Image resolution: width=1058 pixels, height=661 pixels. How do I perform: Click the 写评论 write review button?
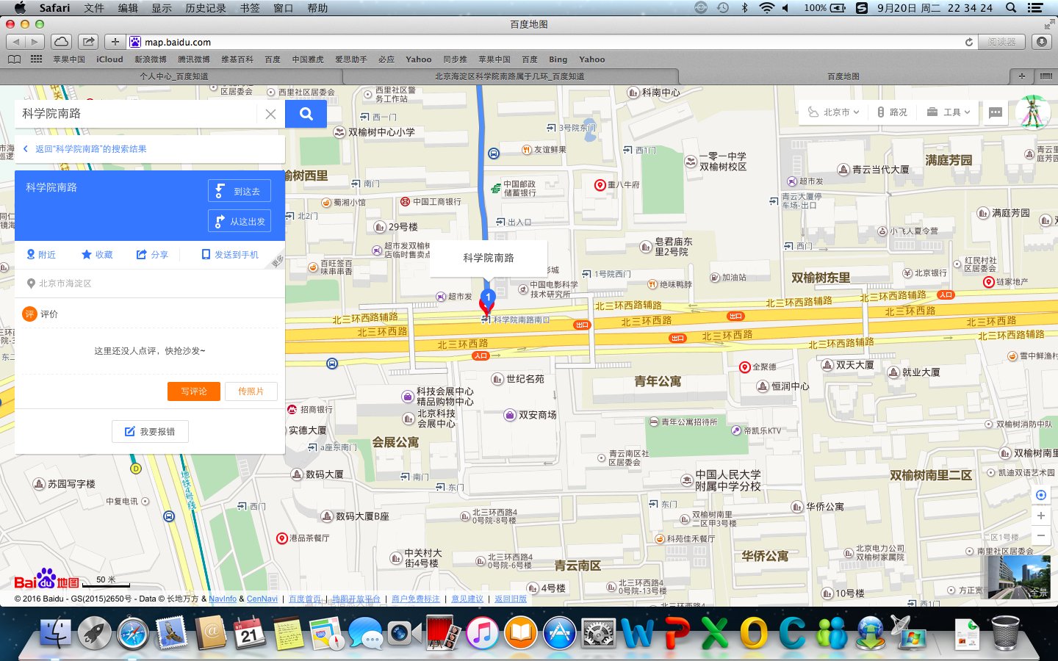pyautogui.click(x=192, y=391)
